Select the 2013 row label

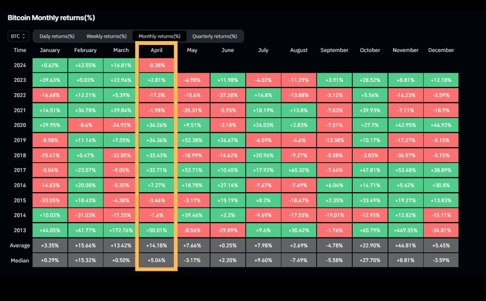tap(20, 230)
